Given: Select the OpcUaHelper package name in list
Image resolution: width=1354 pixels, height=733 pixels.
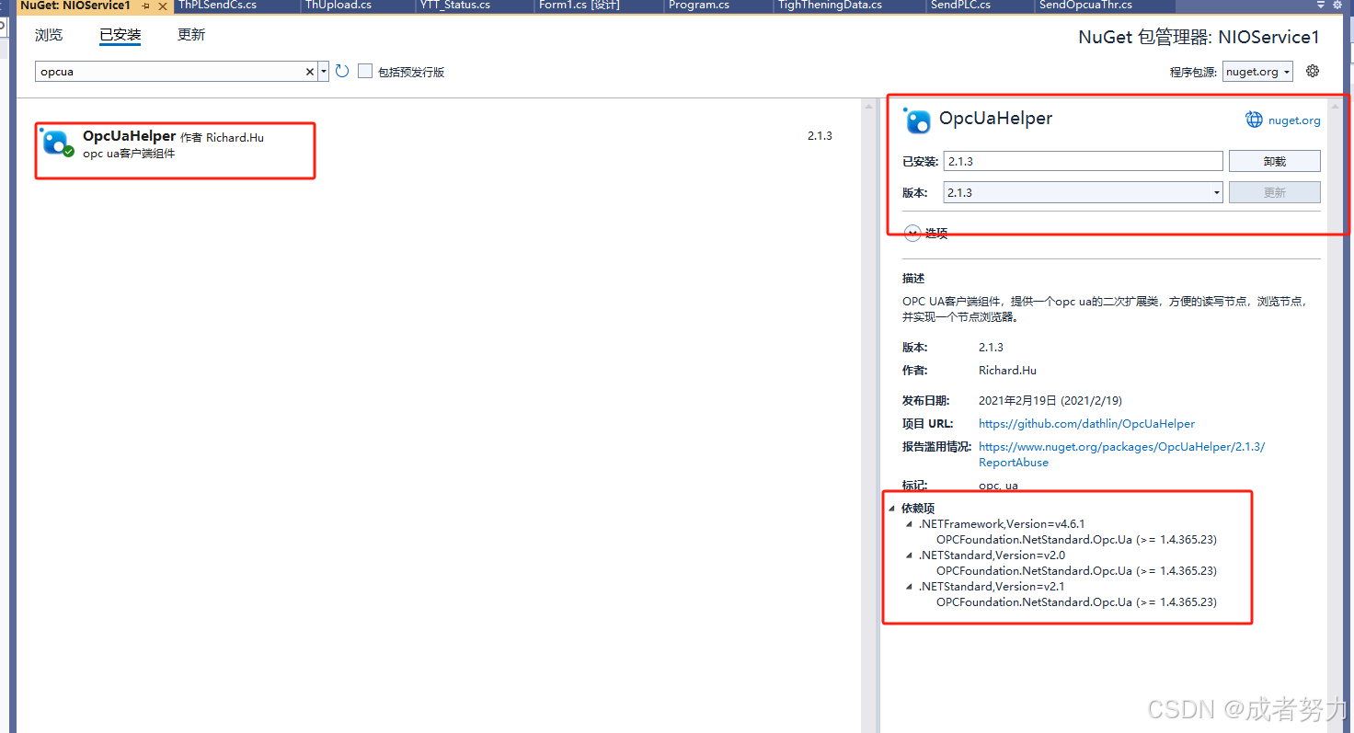Looking at the screenshot, I should 129,136.
